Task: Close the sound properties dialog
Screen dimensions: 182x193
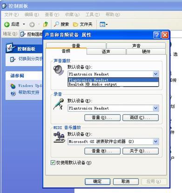Action: click(165, 35)
